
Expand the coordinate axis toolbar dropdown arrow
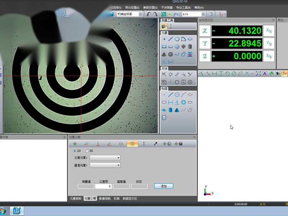click(225, 14)
